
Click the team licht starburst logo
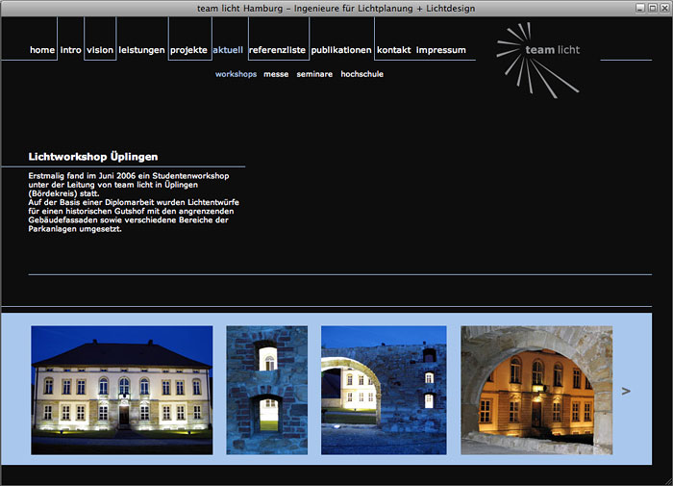[x=538, y=60]
